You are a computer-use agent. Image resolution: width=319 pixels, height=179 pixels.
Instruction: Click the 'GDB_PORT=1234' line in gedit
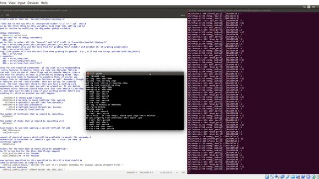10,133
